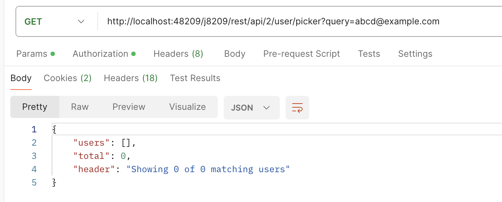Select the Pretty response view
This screenshot has width=502, height=202.
tap(35, 107)
